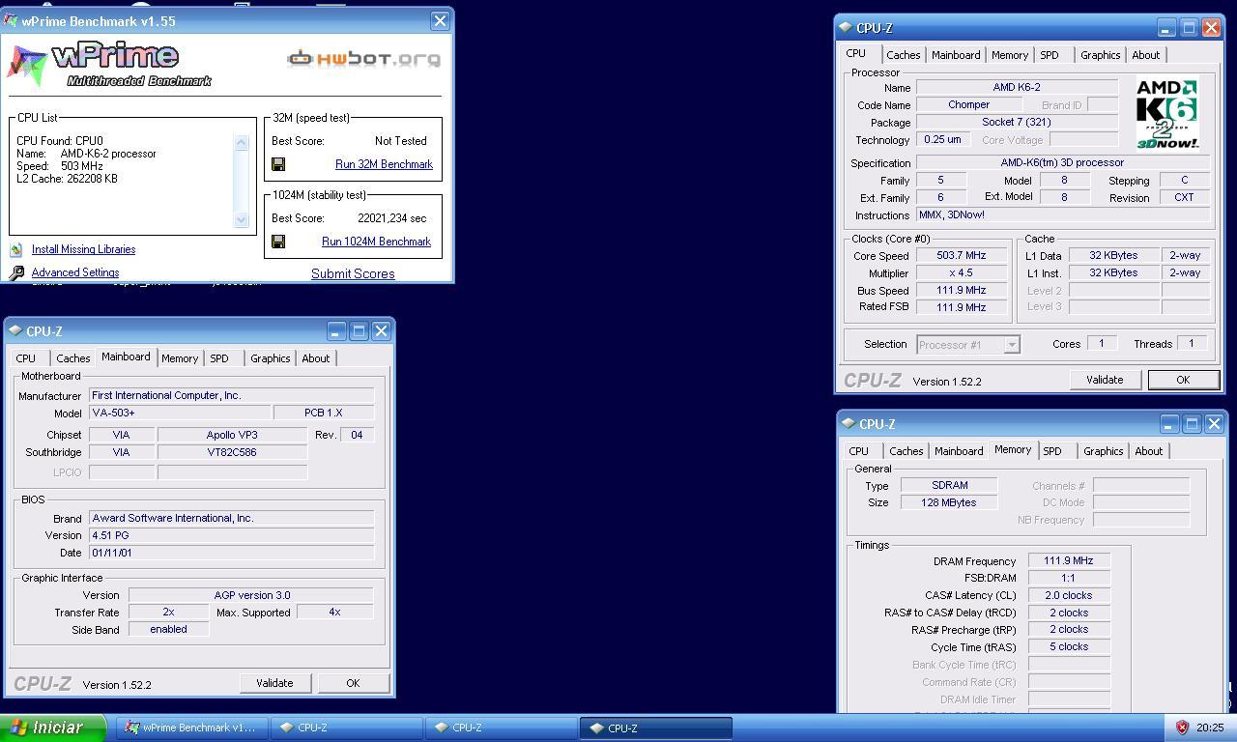Switch to Caches tab in CPU-Z CPU window

pyautogui.click(x=903, y=55)
